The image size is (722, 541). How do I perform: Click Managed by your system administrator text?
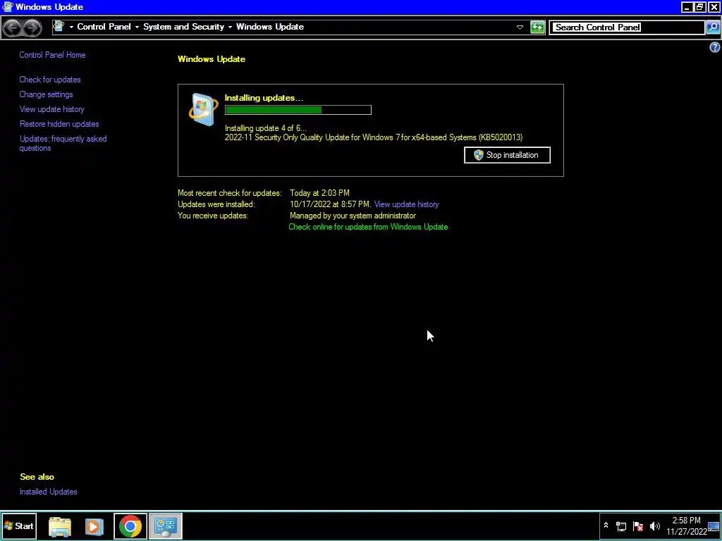(x=353, y=216)
